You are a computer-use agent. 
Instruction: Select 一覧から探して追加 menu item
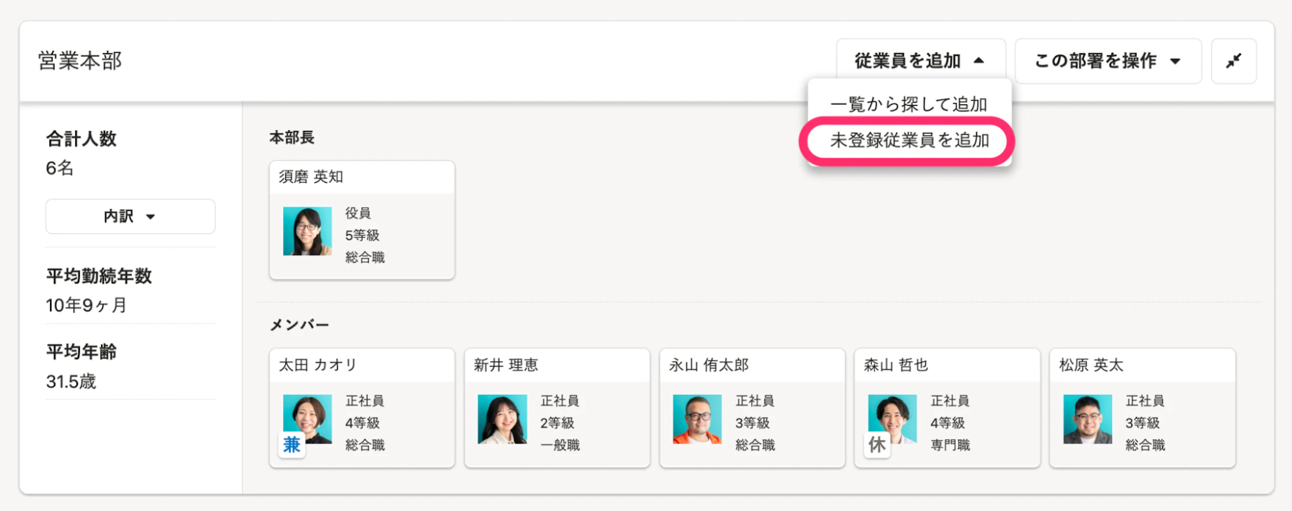[x=909, y=104]
